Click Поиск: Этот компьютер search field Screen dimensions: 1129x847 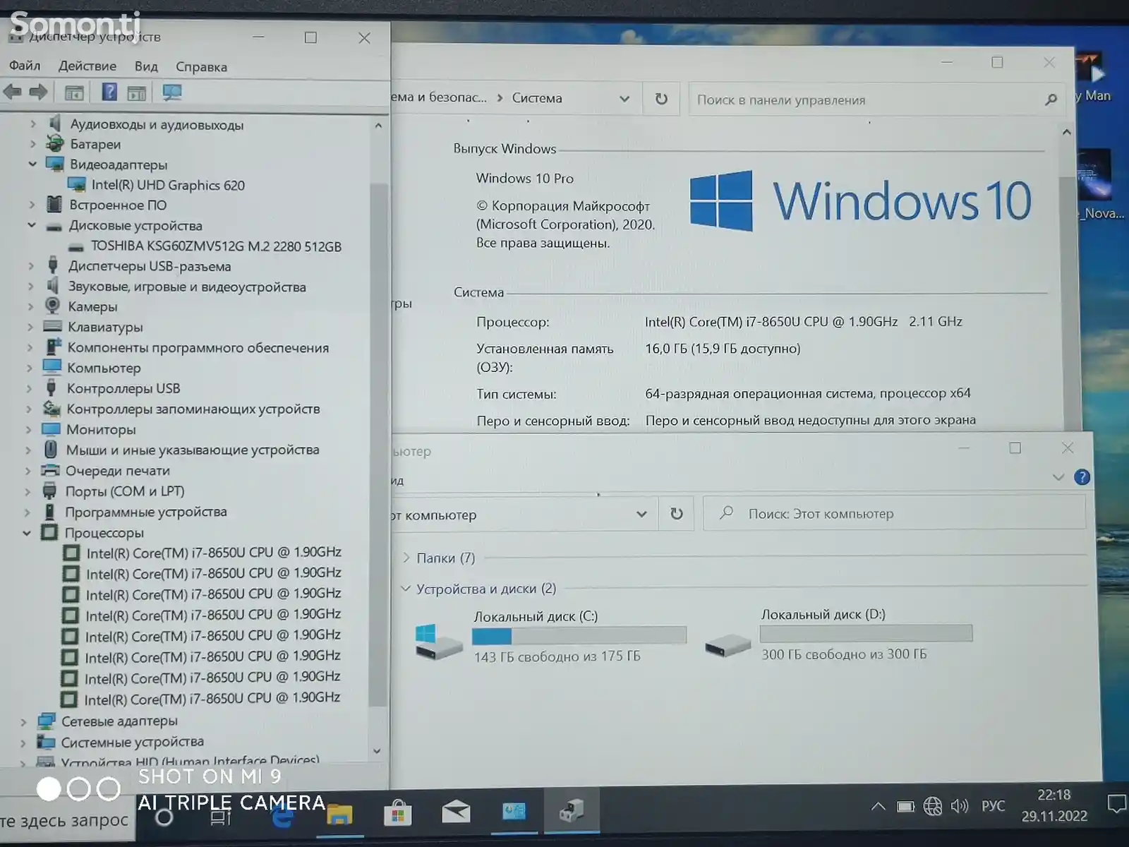coord(894,513)
